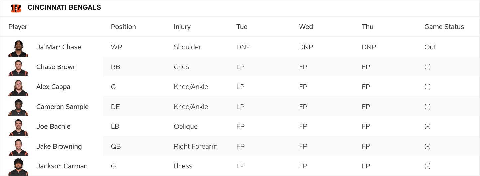Select Alex Cappa's headshot image
The height and width of the screenshot is (176, 480).
[18, 87]
